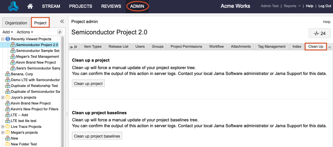Click the Log Out link
This screenshot has width=333, height=147.
tap(325, 6)
